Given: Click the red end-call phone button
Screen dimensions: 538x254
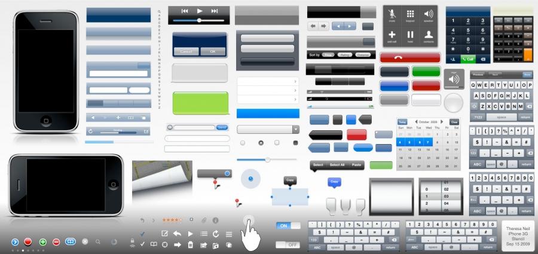Looking at the screenshot, I should [x=410, y=57].
